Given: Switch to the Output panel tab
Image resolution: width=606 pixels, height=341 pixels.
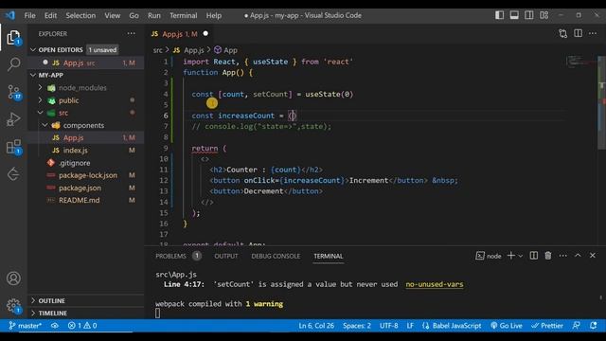Looking at the screenshot, I should [226, 256].
